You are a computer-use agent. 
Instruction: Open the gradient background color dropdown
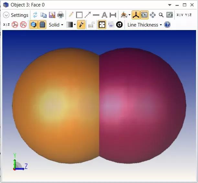71,25
